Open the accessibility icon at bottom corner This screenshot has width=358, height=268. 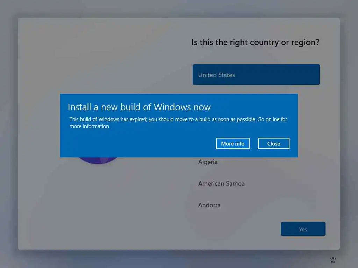pos(333,260)
